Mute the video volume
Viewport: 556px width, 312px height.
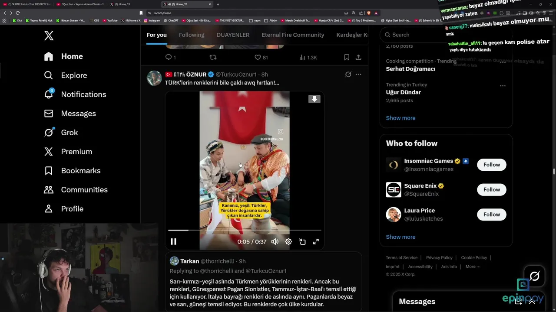[x=275, y=242]
